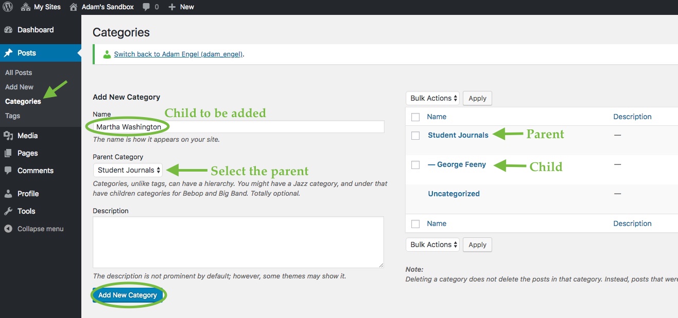Open the Tags submenu item
The height and width of the screenshot is (318, 678).
[13, 116]
